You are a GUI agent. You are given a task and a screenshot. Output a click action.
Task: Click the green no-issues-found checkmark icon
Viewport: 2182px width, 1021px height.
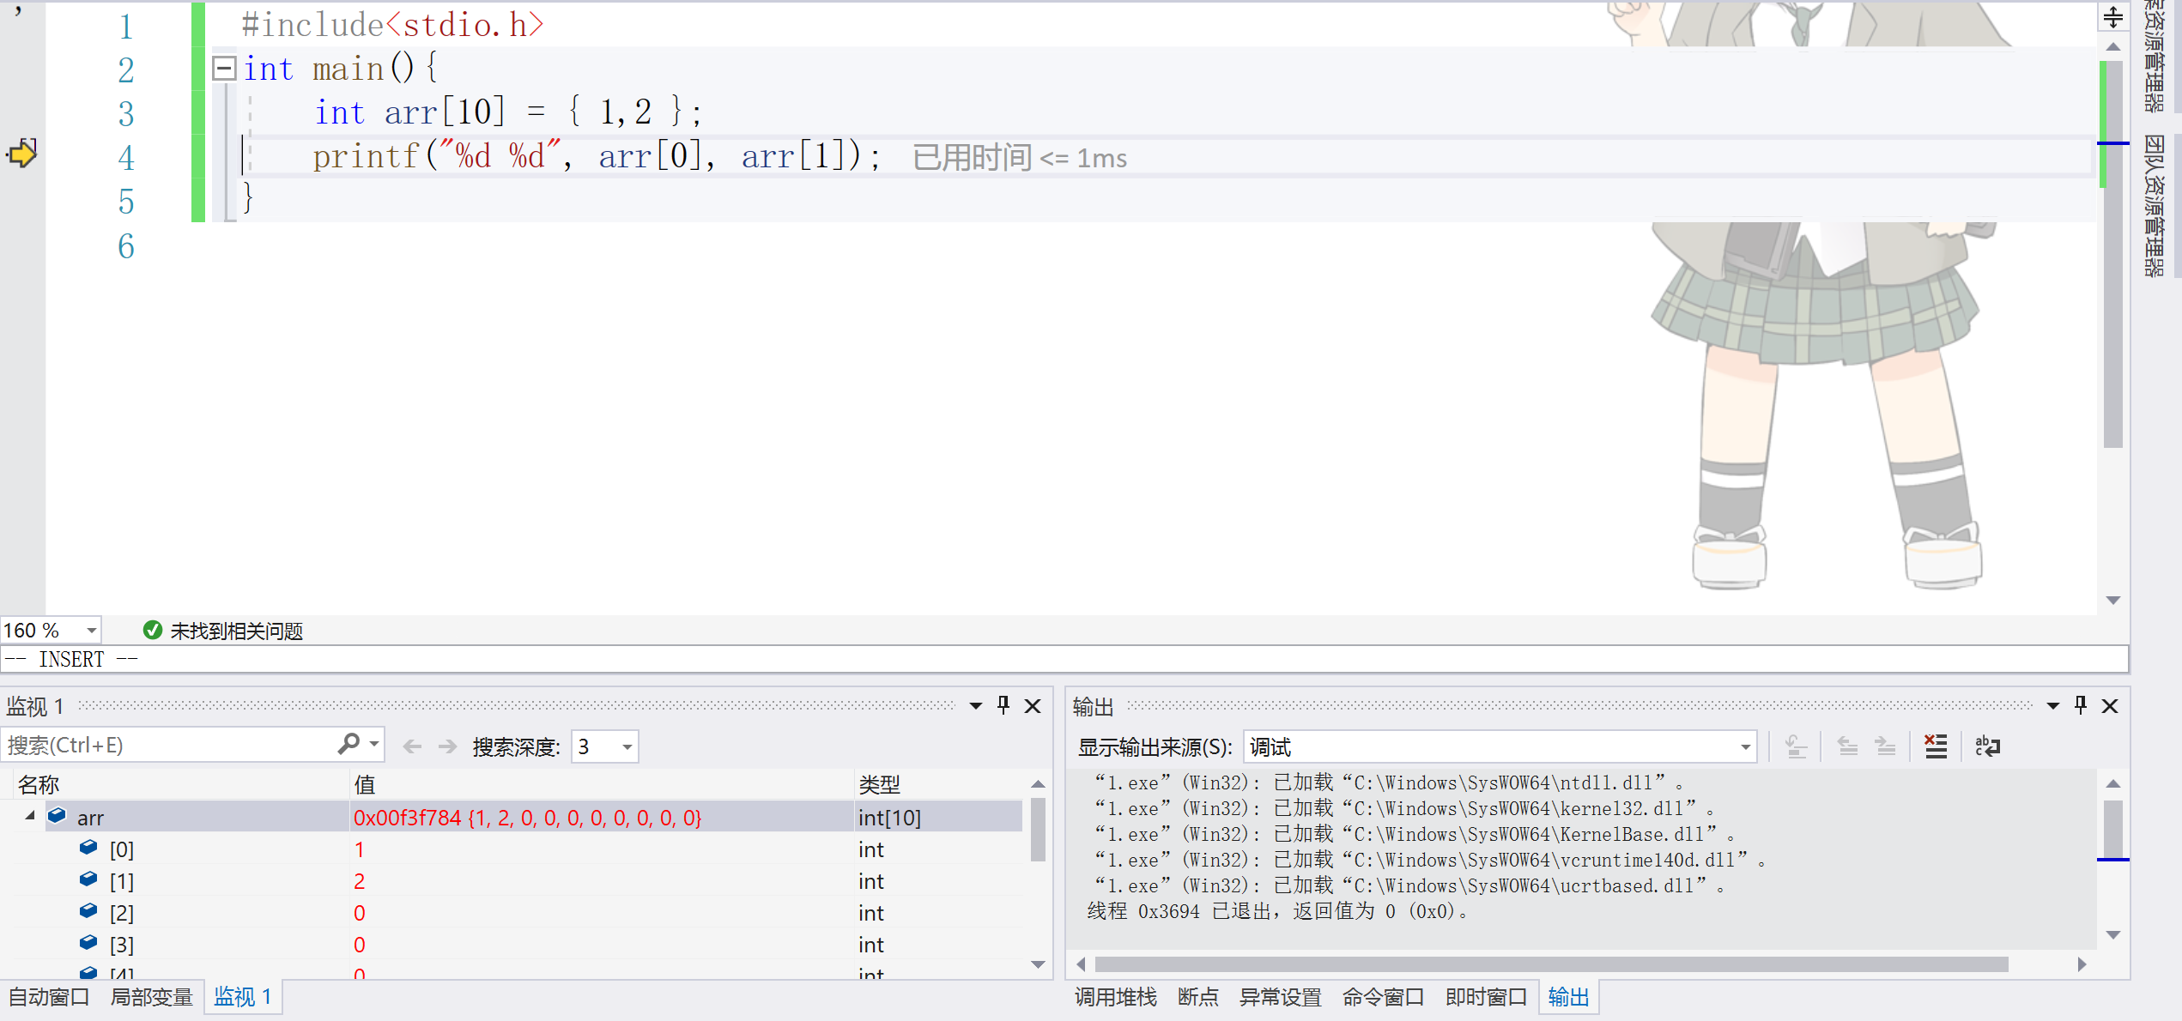[x=153, y=631]
